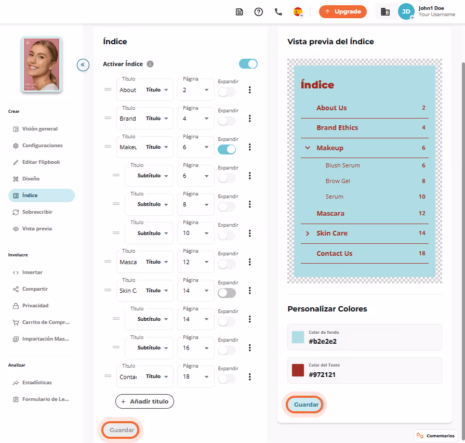Open the document notes icon in top bar
Screen dimensions: 465x443
pyautogui.click(x=240, y=12)
